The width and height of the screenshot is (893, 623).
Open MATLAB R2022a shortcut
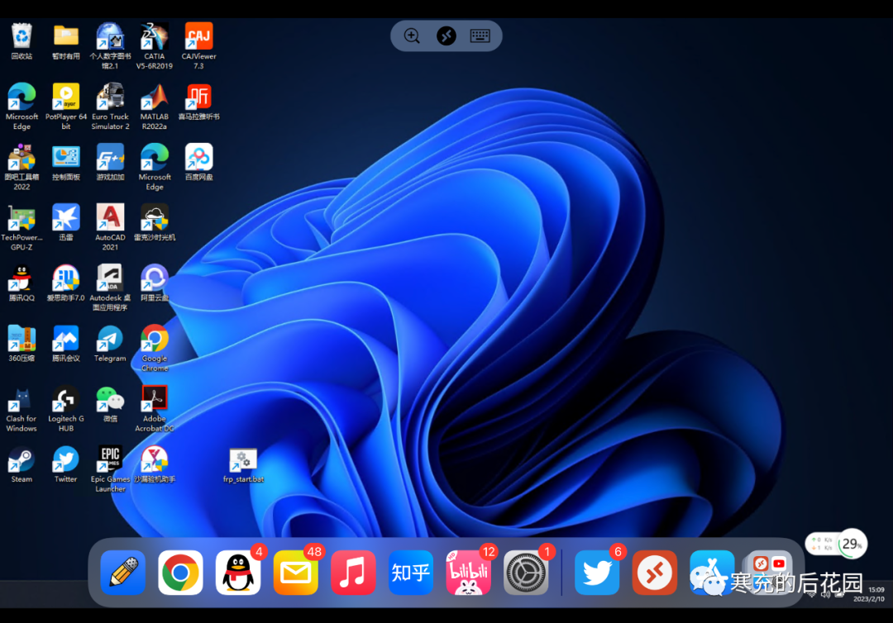pyautogui.click(x=155, y=107)
